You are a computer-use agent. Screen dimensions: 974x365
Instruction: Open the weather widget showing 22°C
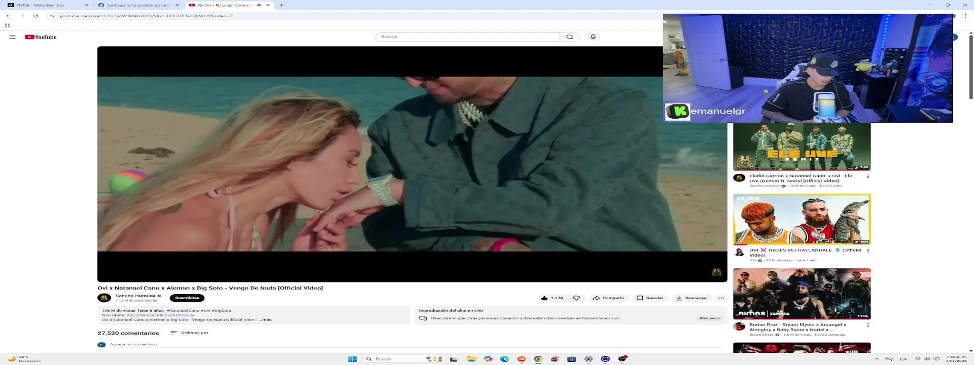[24, 359]
